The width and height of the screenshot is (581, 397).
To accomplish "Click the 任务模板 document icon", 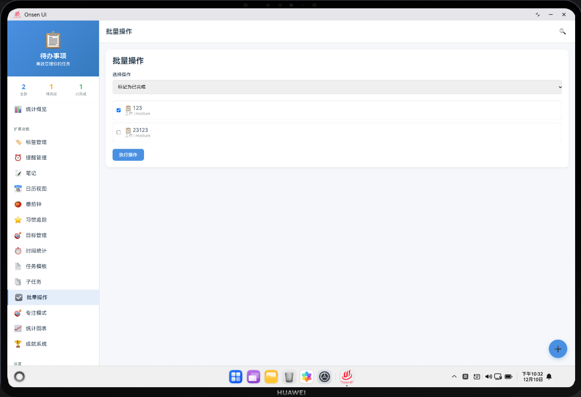I will [x=18, y=267].
